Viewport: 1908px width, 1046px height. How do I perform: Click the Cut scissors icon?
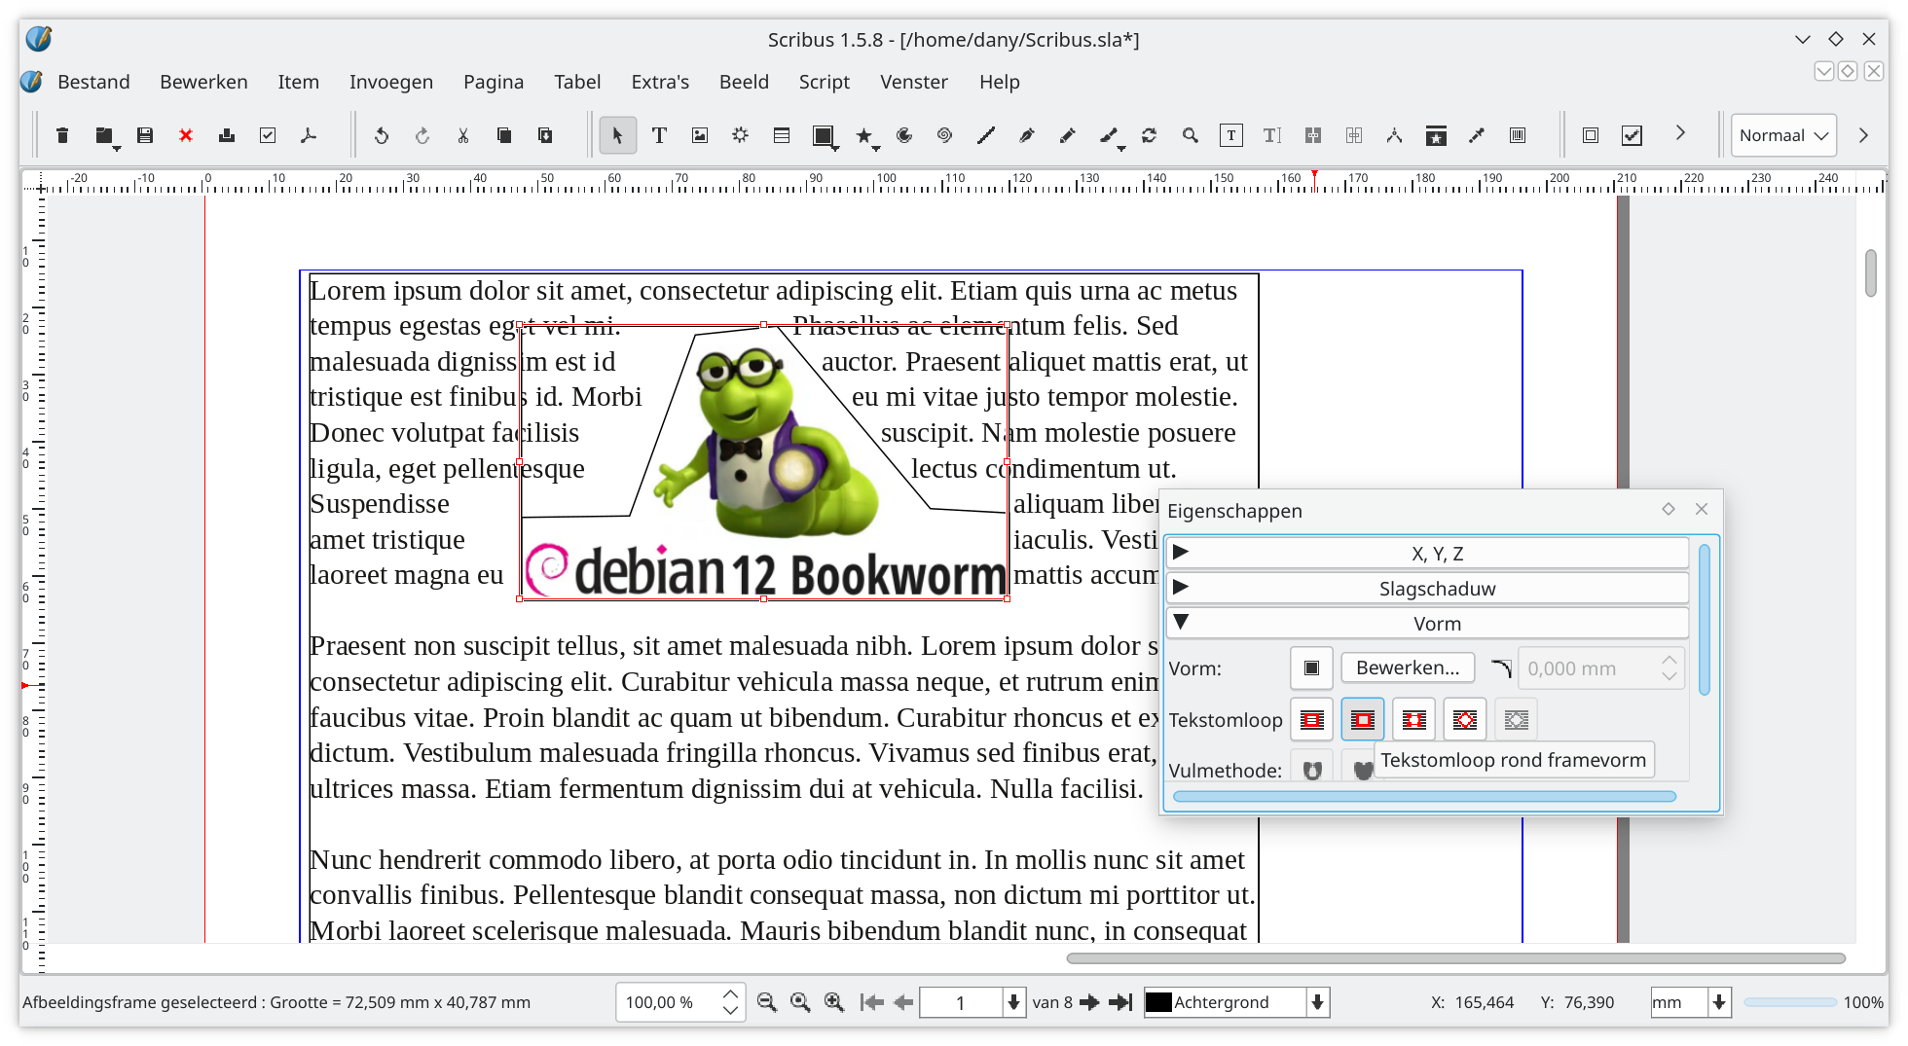463,135
